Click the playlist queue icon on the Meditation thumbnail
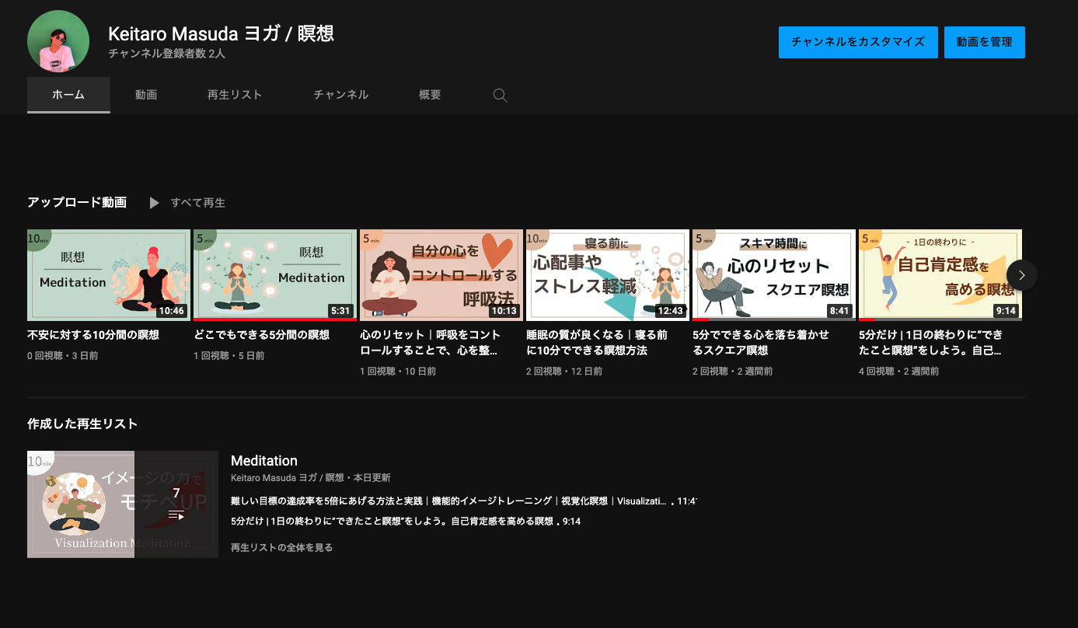This screenshot has height=628, width=1078. (x=176, y=515)
